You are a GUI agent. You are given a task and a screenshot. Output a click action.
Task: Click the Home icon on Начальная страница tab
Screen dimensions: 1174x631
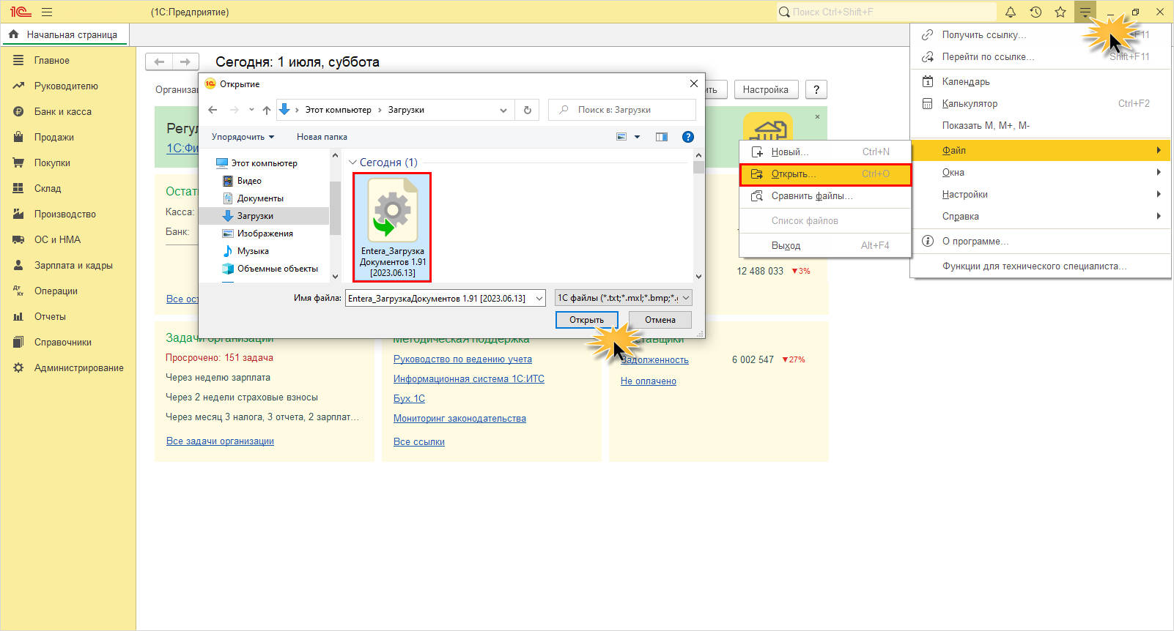pyautogui.click(x=13, y=34)
